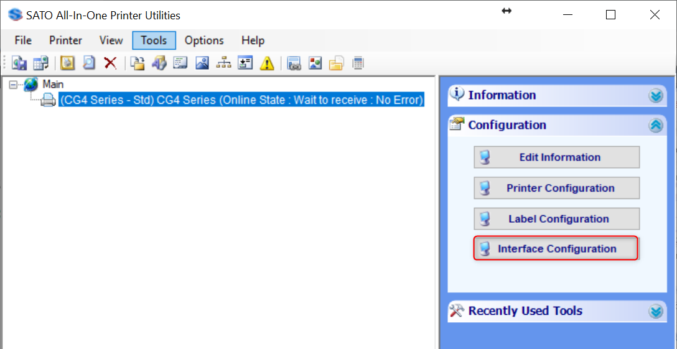The height and width of the screenshot is (349, 677).
Task: Click the magnifying glass search toolbar icon
Action: pos(89,63)
